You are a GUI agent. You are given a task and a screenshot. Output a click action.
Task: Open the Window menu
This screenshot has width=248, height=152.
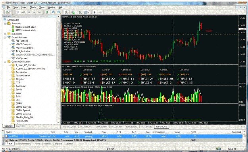click(x=52, y=7)
